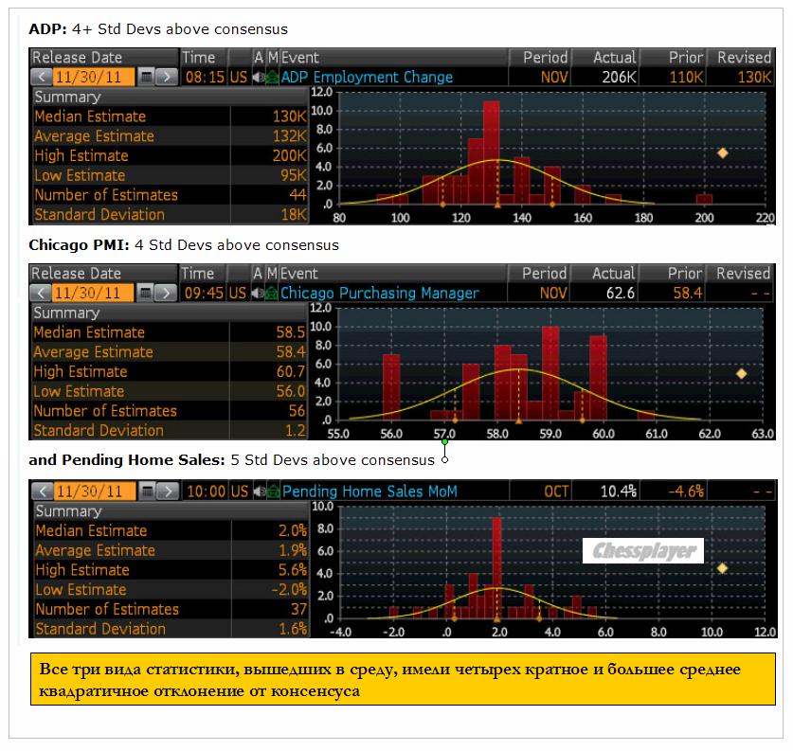Advance to next release date in ADP panel
This screenshot has width=793, height=751.
tap(166, 77)
